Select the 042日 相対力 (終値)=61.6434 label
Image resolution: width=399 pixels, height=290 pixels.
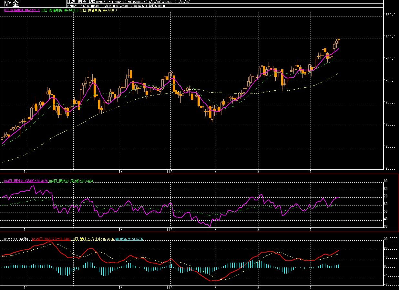71,181
